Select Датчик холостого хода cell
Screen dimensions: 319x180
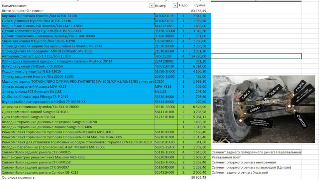pyautogui.click(x=77, y=31)
